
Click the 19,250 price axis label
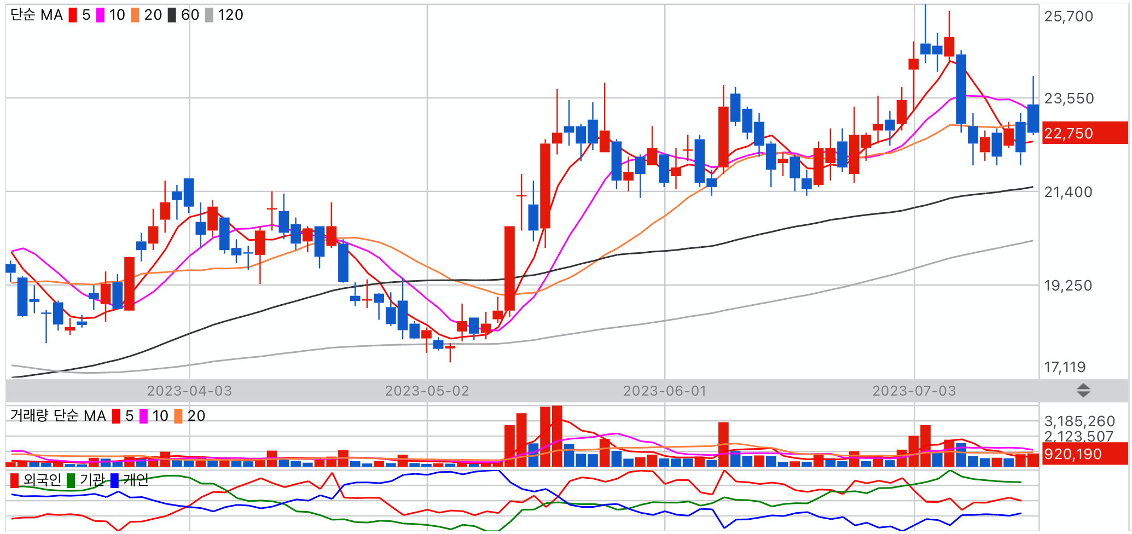pyautogui.click(x=1068, y=286)
